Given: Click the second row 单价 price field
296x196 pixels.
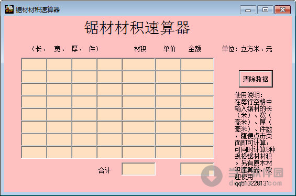Looking at the screenshot, I should point(168,77).
